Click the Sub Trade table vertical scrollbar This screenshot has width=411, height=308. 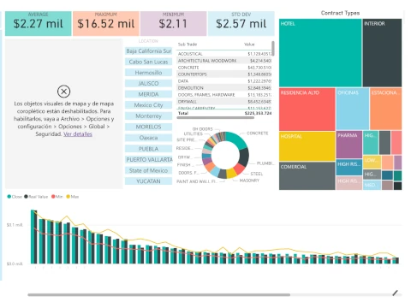tap(273, 49)
